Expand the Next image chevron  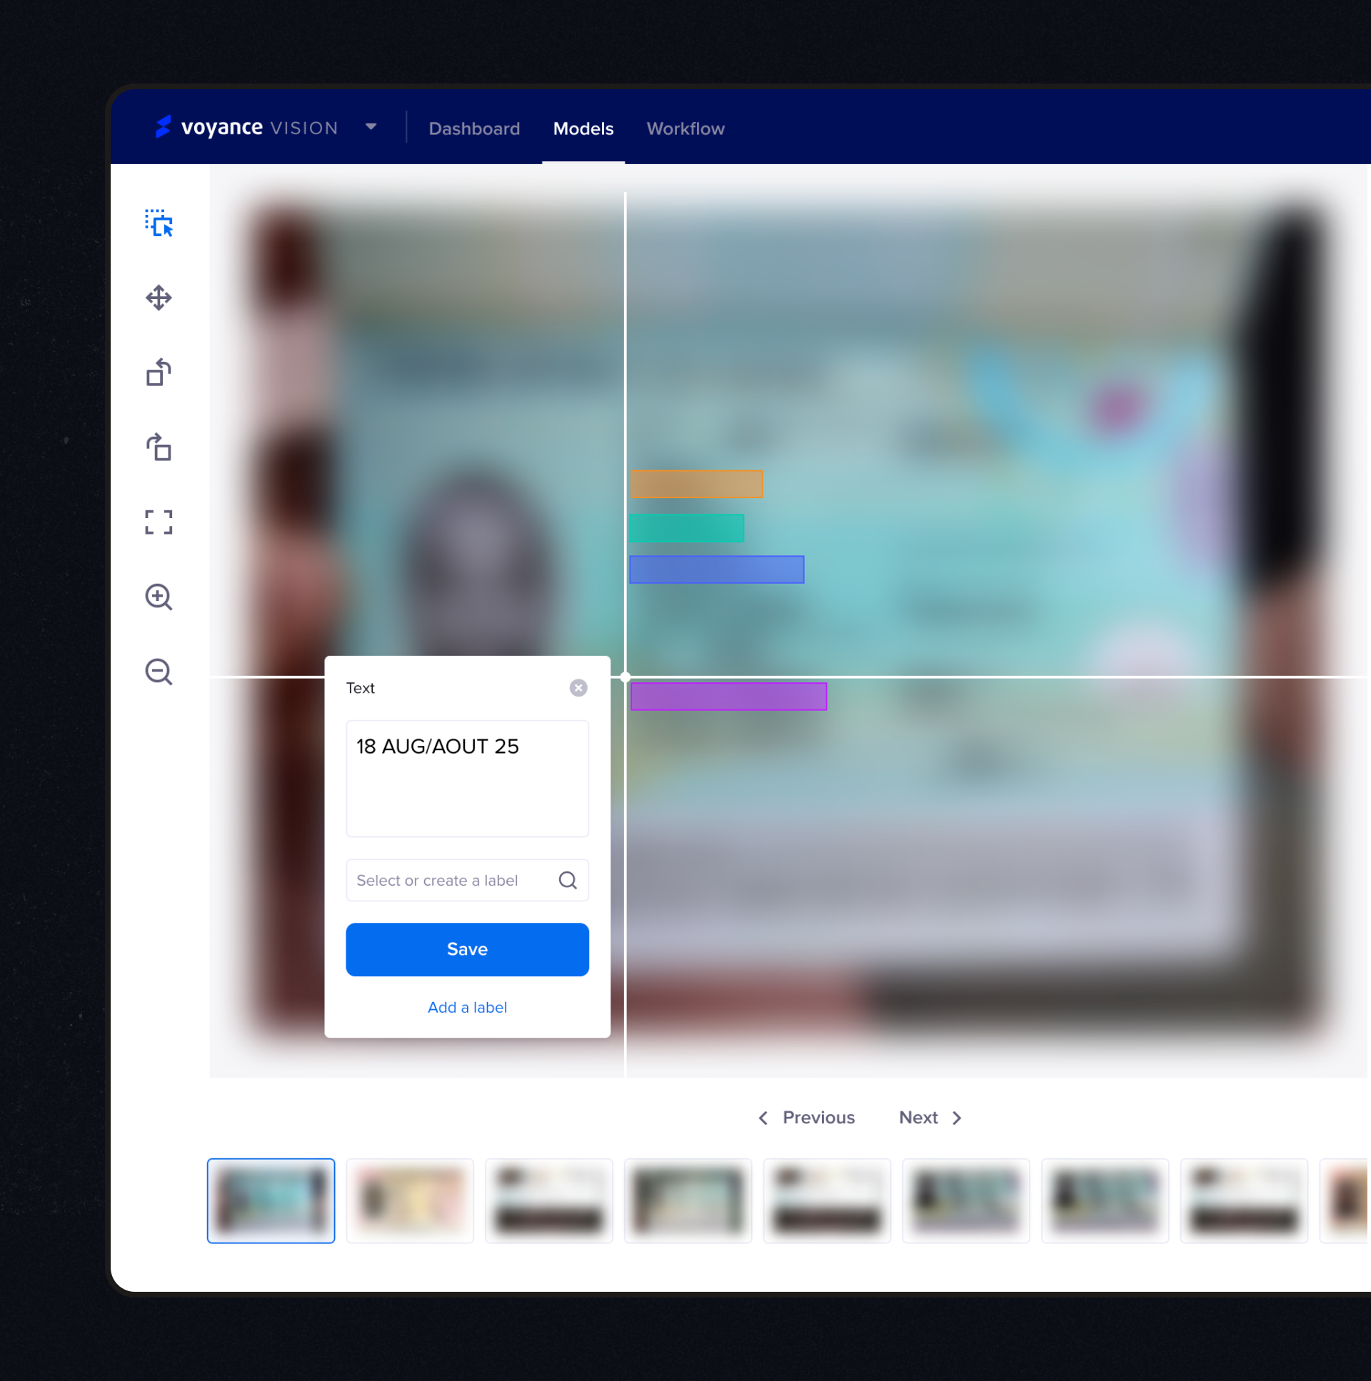[957, 1117]
